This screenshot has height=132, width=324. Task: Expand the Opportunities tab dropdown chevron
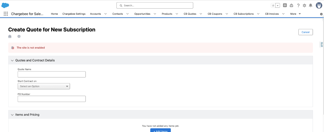click(x=155, y=14)
